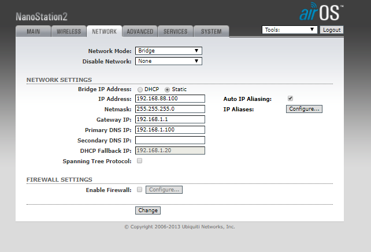Toggle the Auto IP Aliasing checkbox

[290, 99]
